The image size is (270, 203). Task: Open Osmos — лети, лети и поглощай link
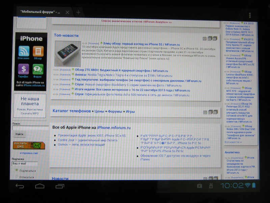[81, 145]
